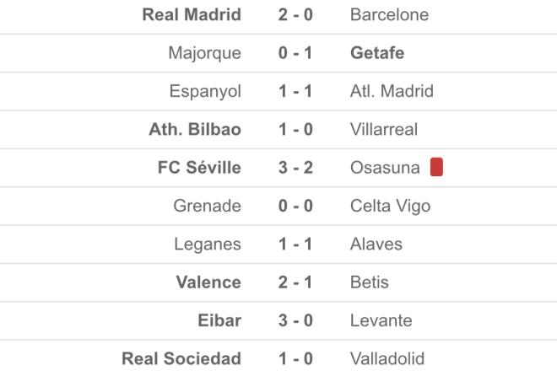Select the Majorque team name

pos(204,53)
